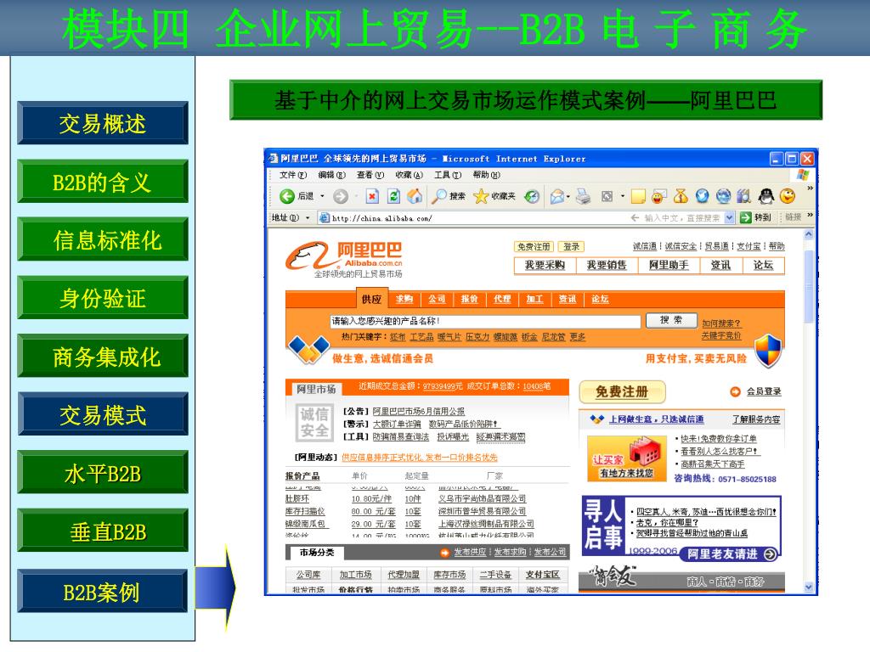Go to the Home page icon
Viewport: 870px width, 652px height.
point(415,196)
